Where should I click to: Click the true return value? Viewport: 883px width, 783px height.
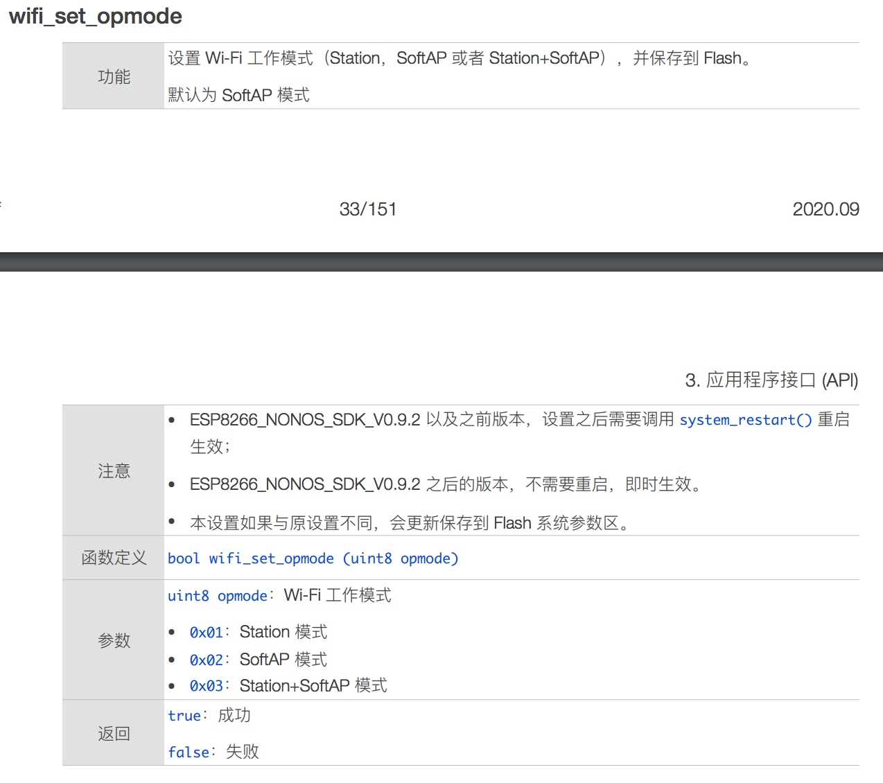(184, 716)
